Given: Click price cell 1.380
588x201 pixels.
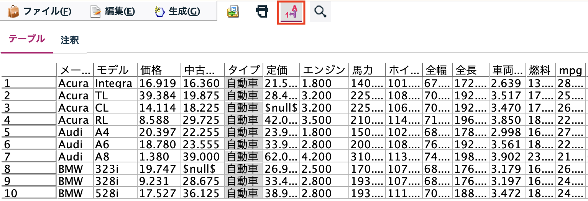Looking at the screenshot, I should [x=159, y=156].
